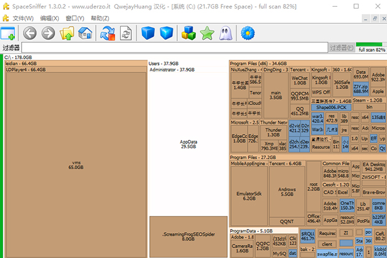The height and width of the screenshot is (258, 387).
Task: Go forward with the right arrow
Action: tap(48, 33)
